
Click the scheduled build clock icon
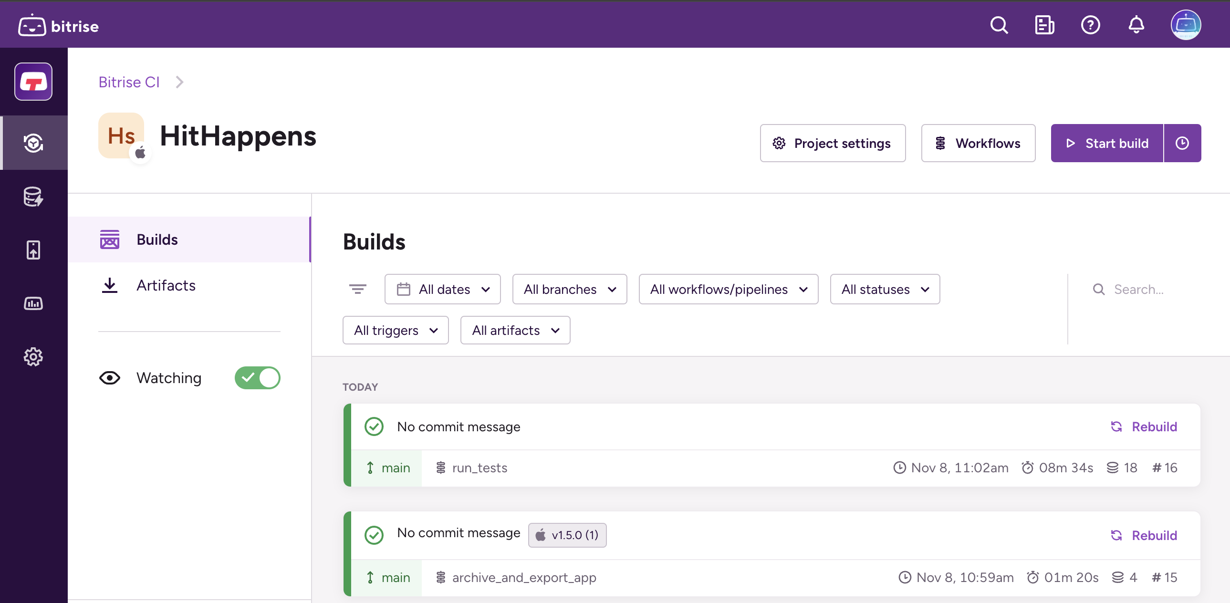pos(1182,143)
